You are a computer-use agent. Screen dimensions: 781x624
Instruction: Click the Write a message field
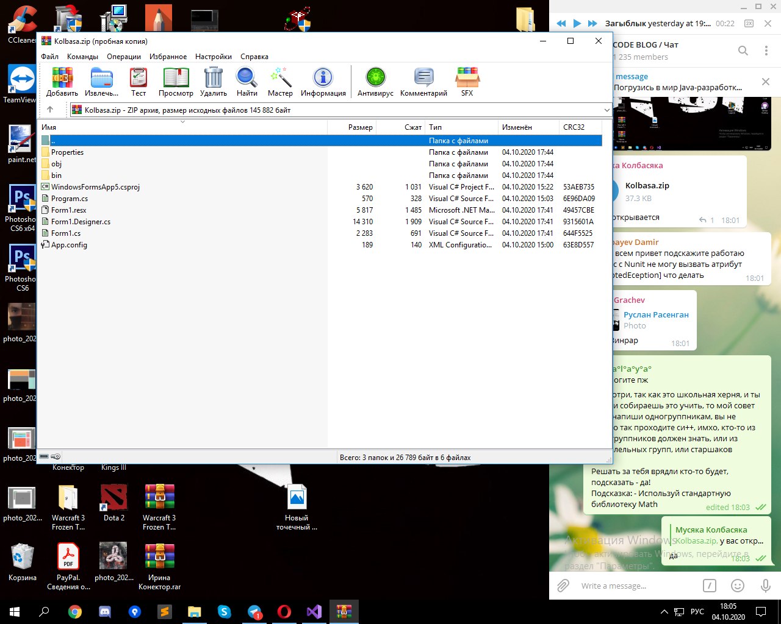pos(635,586)
